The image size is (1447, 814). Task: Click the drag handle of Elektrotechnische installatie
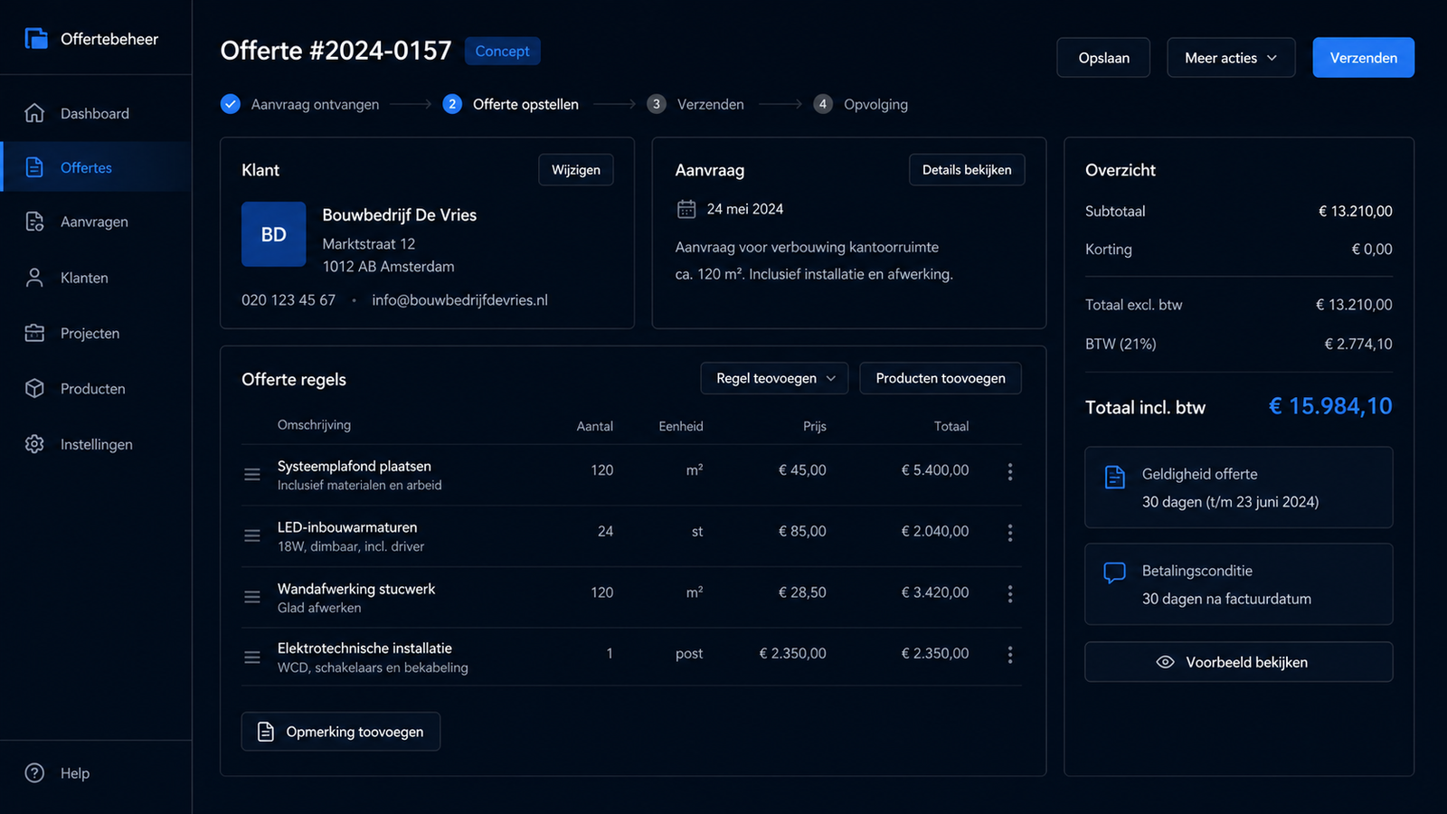pyautogui.click(x=252, y=658)
